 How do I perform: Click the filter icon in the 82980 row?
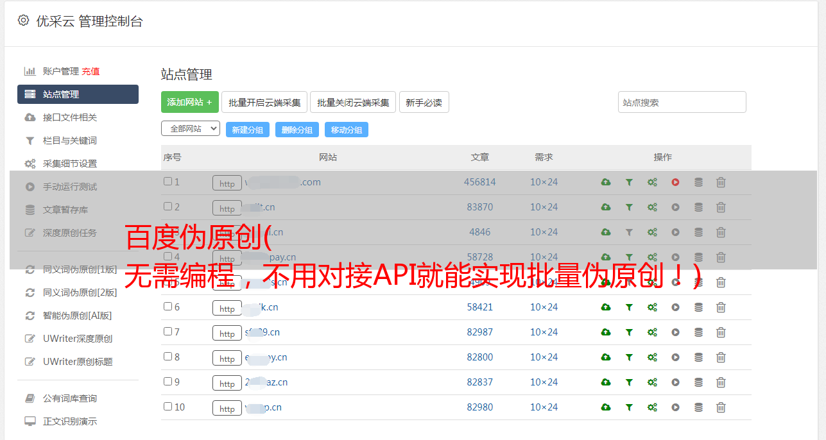click(x=629, y=407)
